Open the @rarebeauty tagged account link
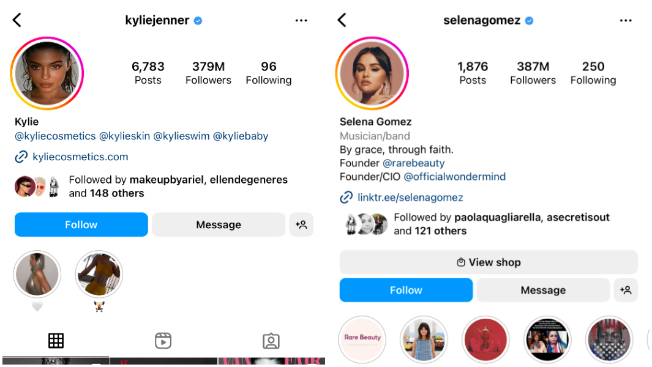Image resolution: width=652 pixels, height=367 pixels. (x=413, y=163)
